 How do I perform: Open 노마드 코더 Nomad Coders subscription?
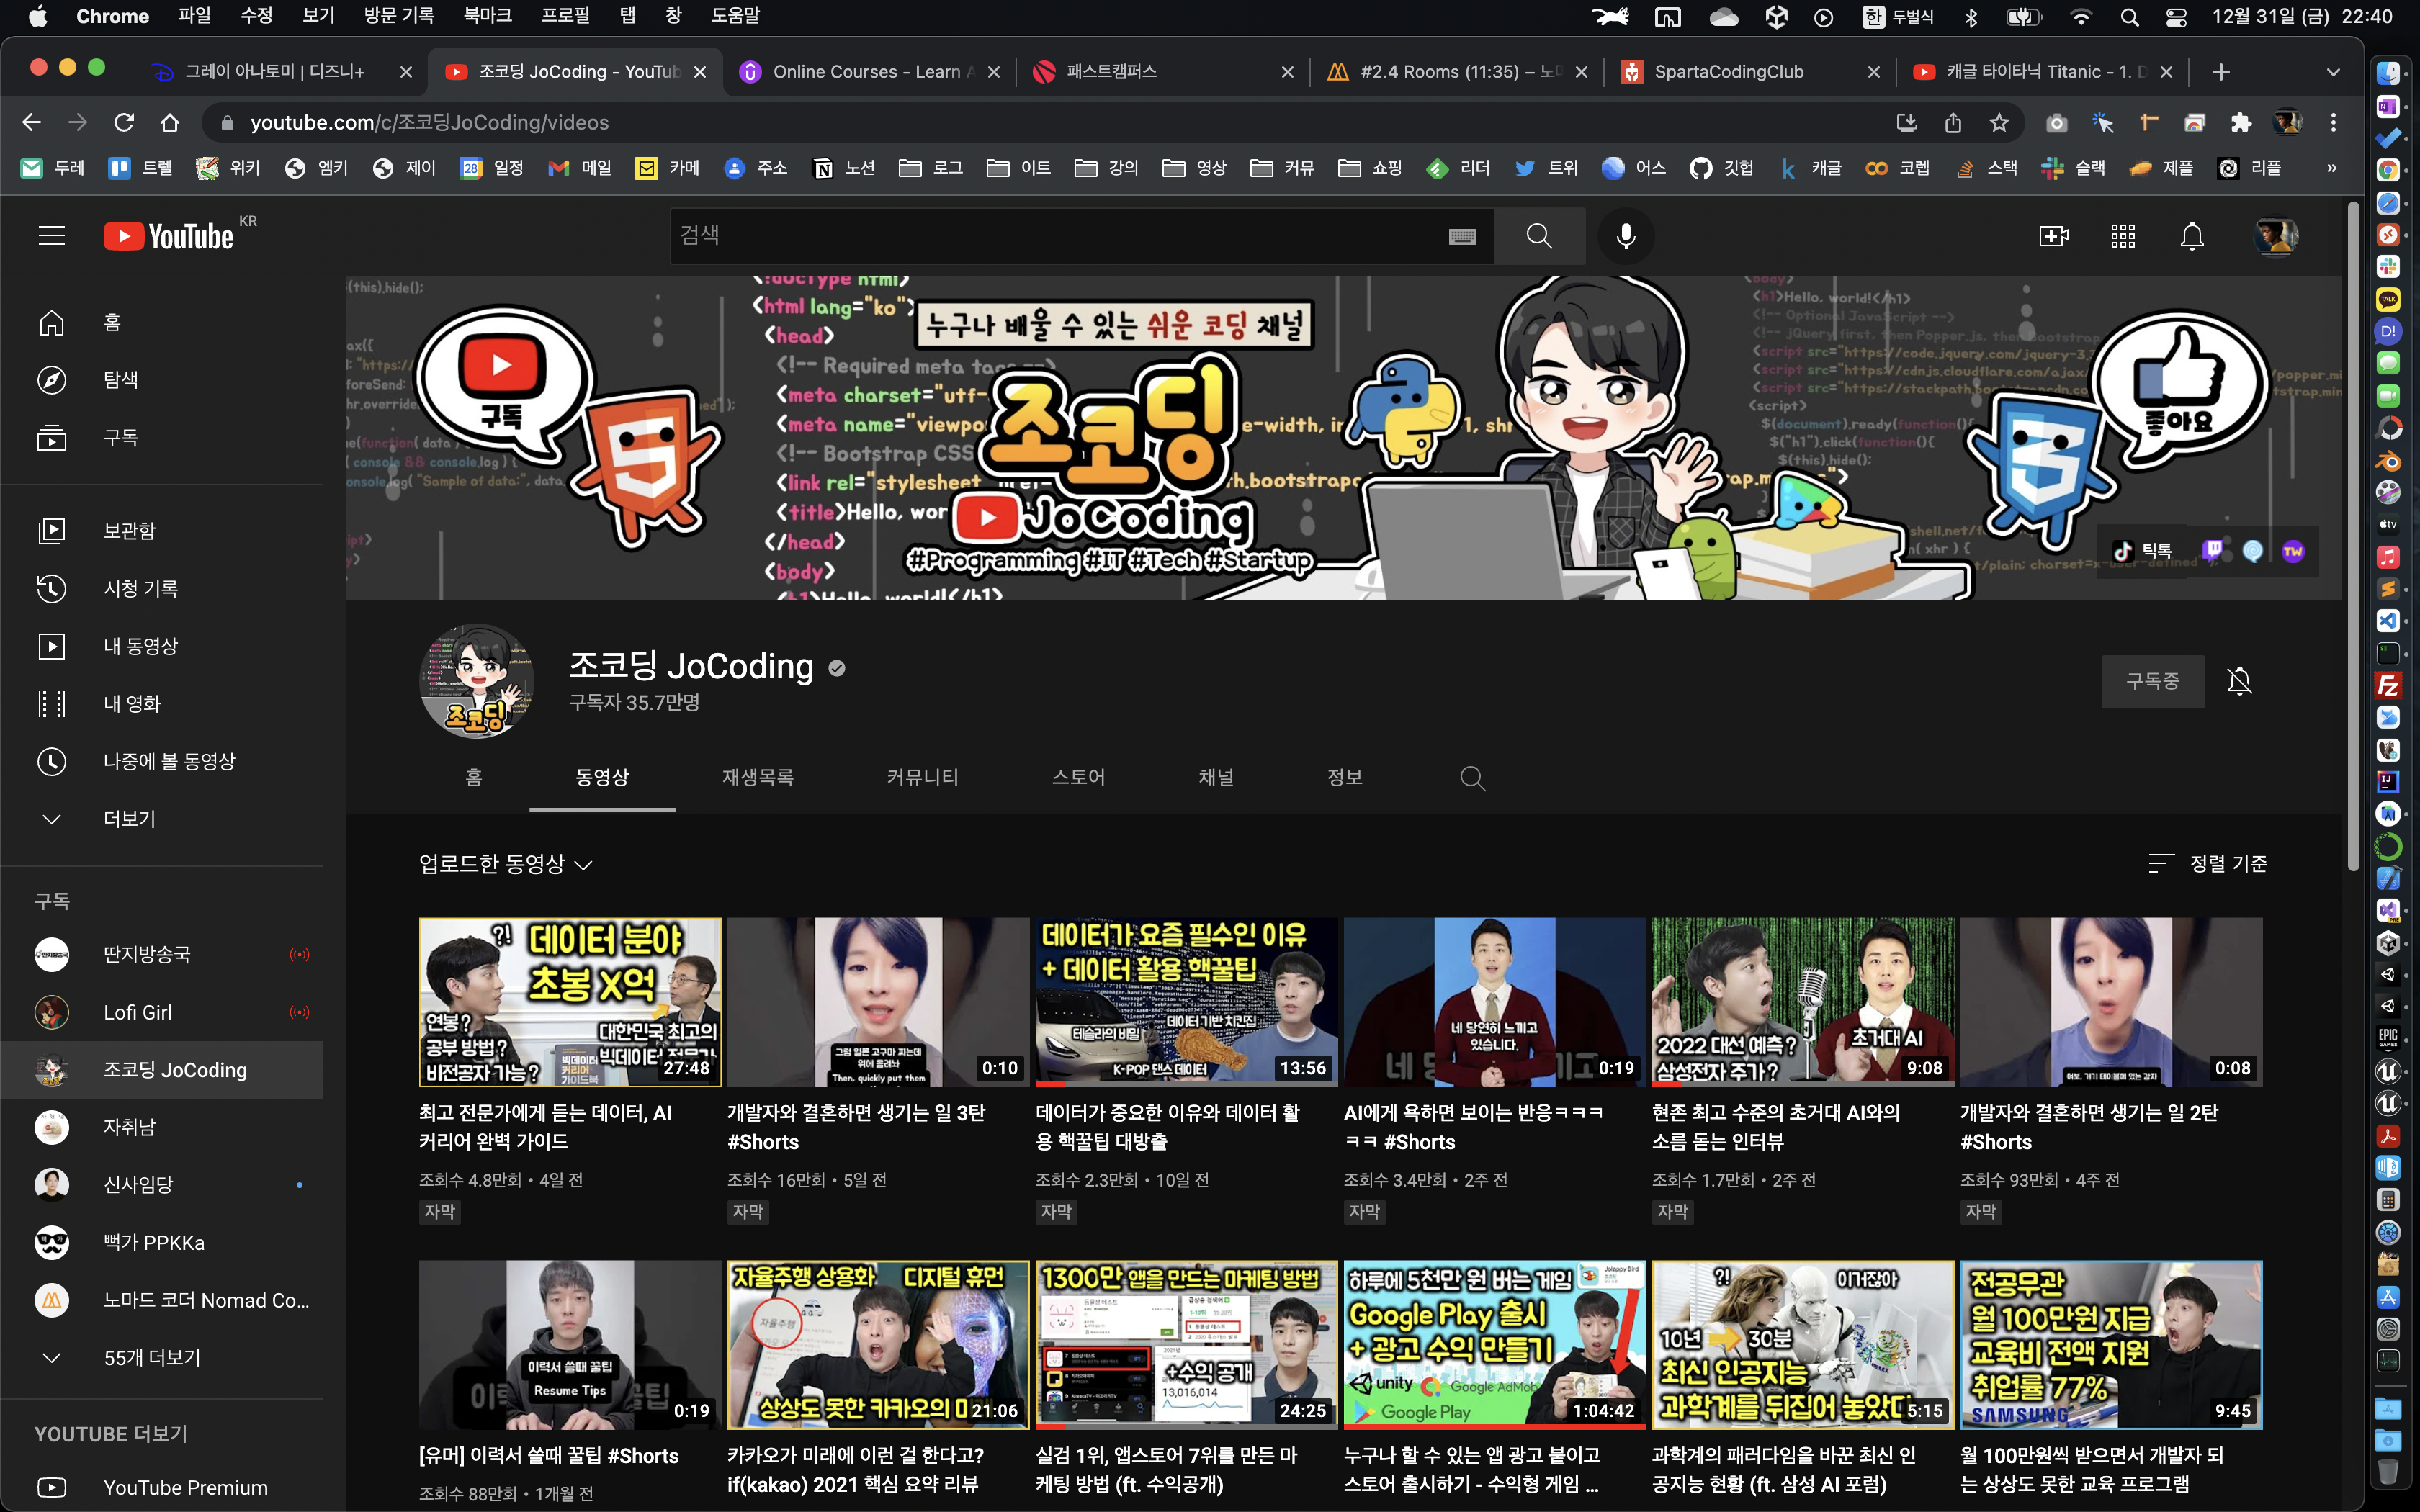[x=206, y=1300]
